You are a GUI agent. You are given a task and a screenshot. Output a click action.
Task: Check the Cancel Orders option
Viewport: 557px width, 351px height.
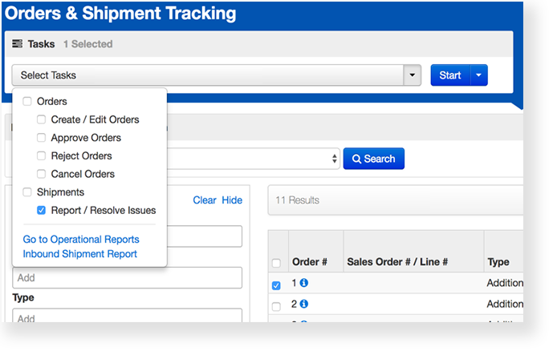click(x=42, y=174)
